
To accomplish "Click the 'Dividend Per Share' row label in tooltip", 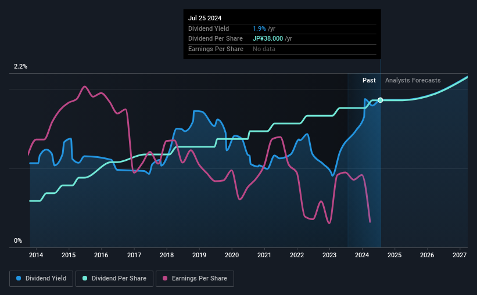I will click(216, 39).
